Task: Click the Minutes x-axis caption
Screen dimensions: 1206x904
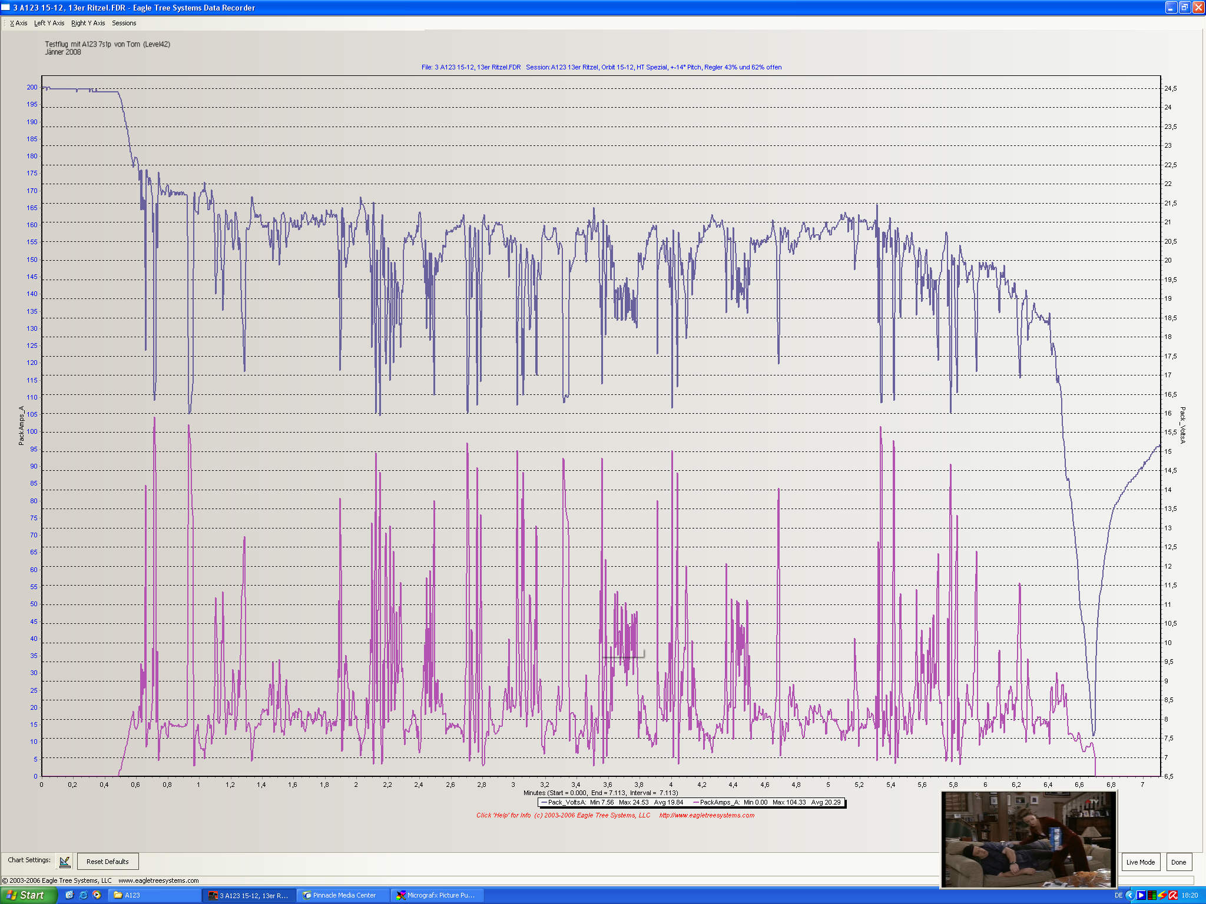Action: [601, 793]
